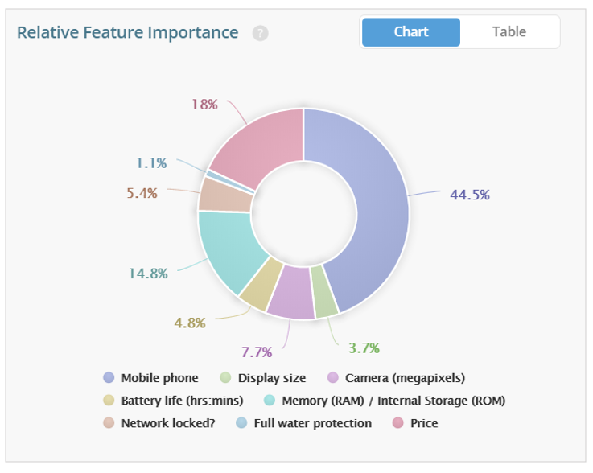This screenshot has width=593, height=473.
Task: Toggle Mobile phone legend item
Action: pos(150,378)
